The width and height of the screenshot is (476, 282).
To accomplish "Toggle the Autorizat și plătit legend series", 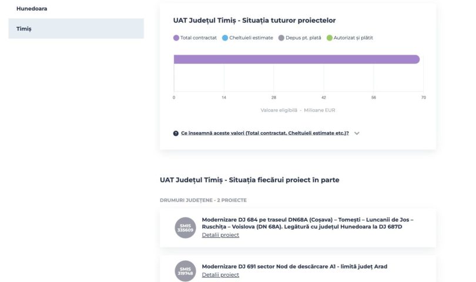I will point(353,38).
